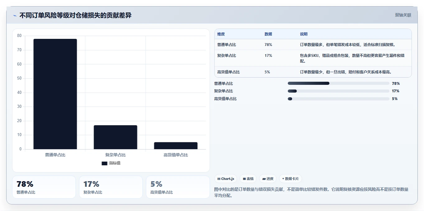424x211 pixels.
Task: Select the 复杂单占比 bar in the chart
Action: (115, 137)
